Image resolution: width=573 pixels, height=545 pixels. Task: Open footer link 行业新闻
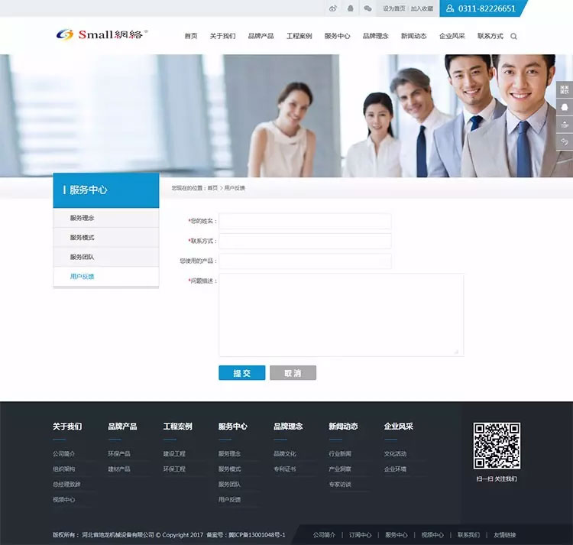coord(340,453)
